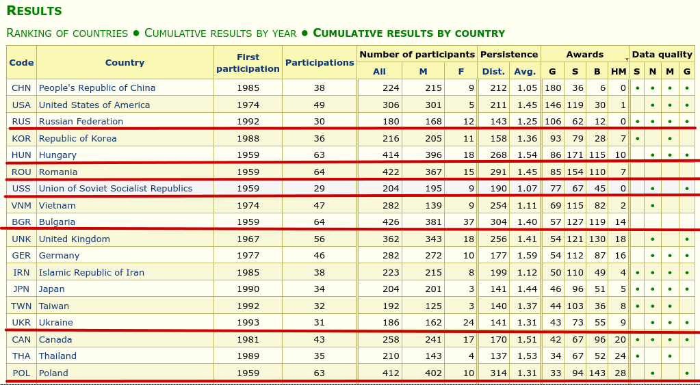Open the Hungary country page
Viewport: 700px width, 385px height.
click(x=57, y=155)
